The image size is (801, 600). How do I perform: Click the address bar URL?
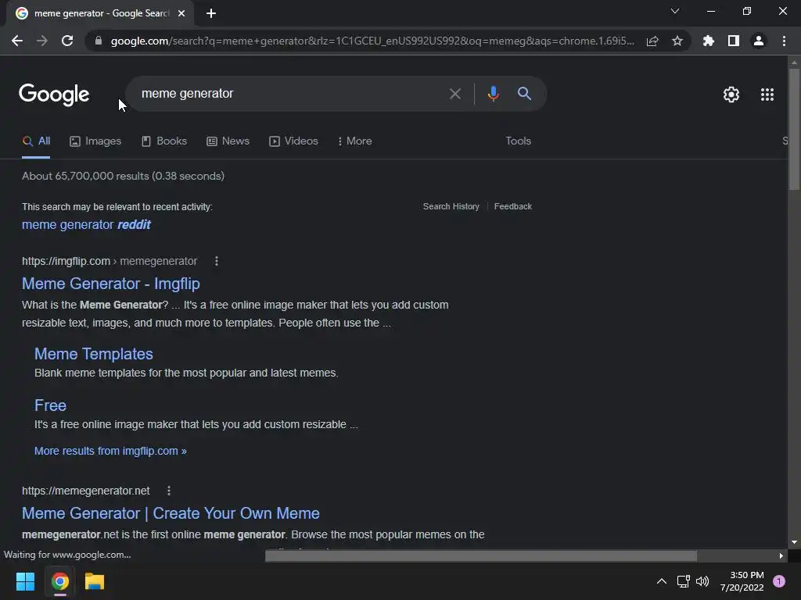pyautogui.click(x=372, y=41)
